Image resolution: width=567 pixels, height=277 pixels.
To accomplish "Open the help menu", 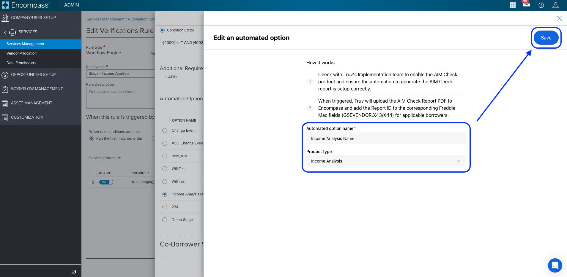I will click(x=541, y=5).
